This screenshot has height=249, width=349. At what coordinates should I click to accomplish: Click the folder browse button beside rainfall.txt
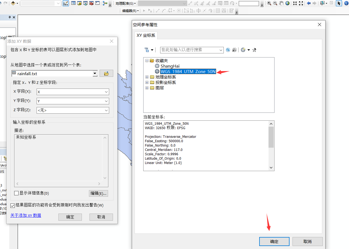point(106,73)
